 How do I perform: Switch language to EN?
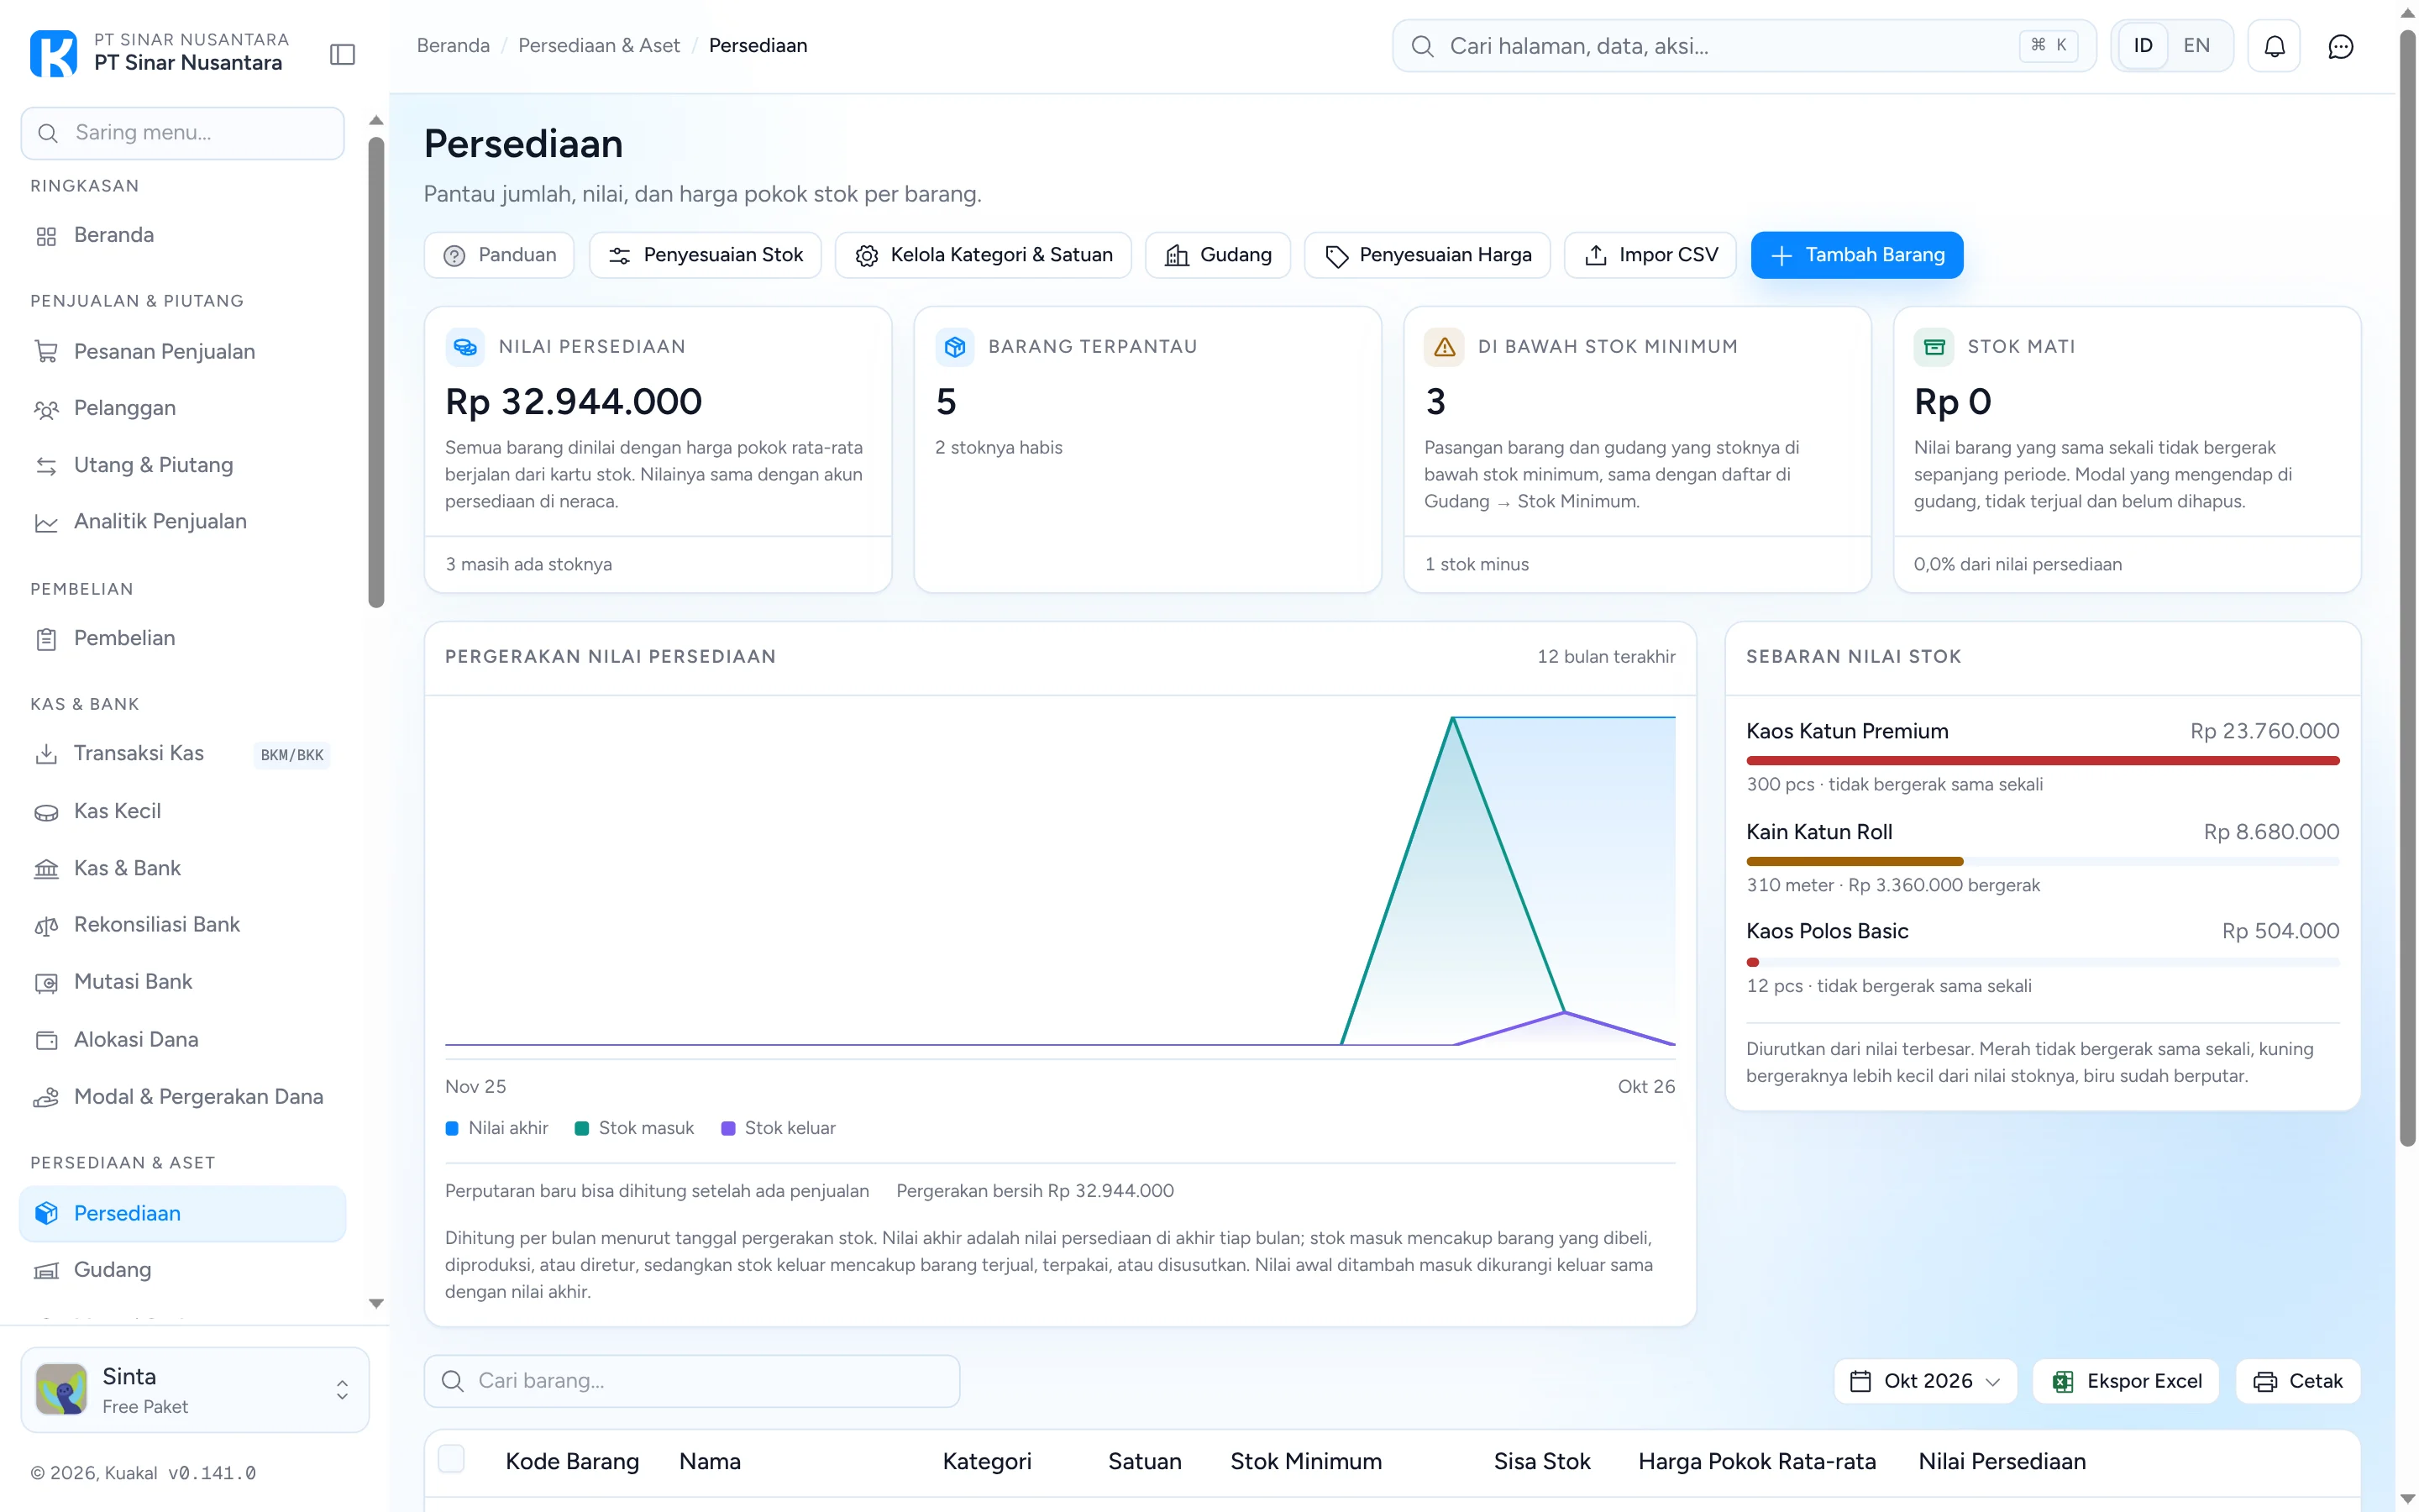tap(2196, 46)
